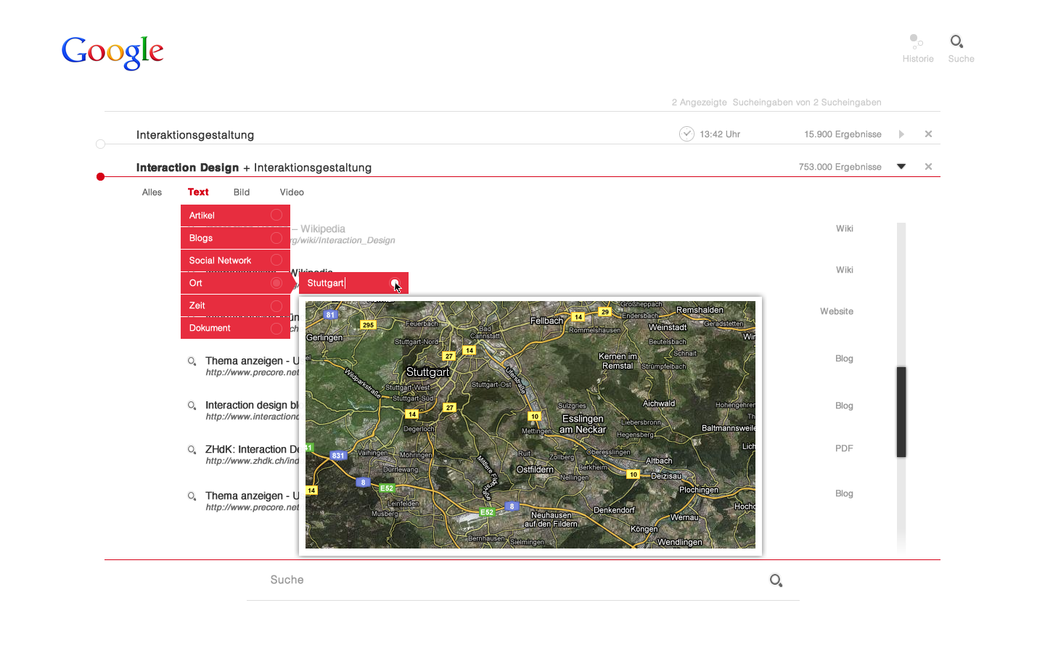This screenshot has width=1045, height=653.
Task: Collapse the Interaction Design row with down arrow
Action: click(901, 167)
